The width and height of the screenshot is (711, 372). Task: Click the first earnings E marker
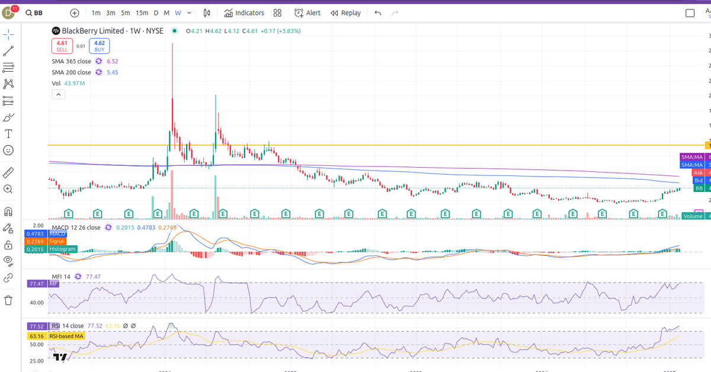pyautogui.click(x=68, y=213)
